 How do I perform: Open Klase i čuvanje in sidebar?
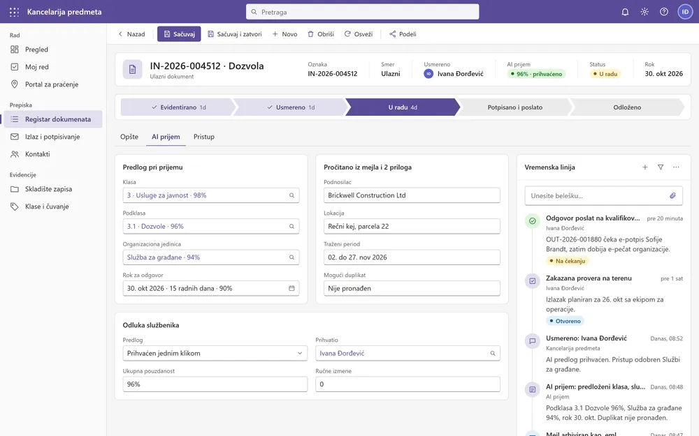tap(53, 206)
